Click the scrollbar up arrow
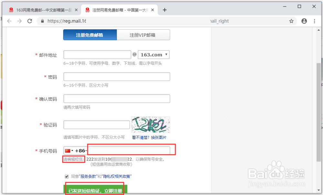Image resolution: width=323 pixels, height=195 pixels. click(319, 30)
